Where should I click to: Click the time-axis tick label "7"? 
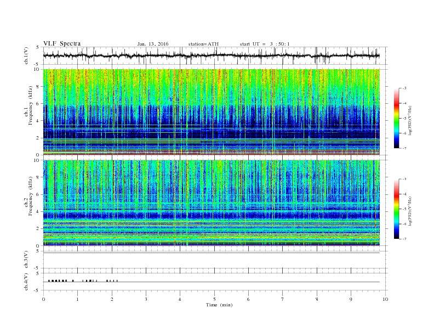pos(283,299)
